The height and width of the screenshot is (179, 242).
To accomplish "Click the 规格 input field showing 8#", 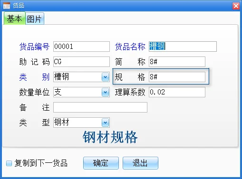I will click(177, 77).
